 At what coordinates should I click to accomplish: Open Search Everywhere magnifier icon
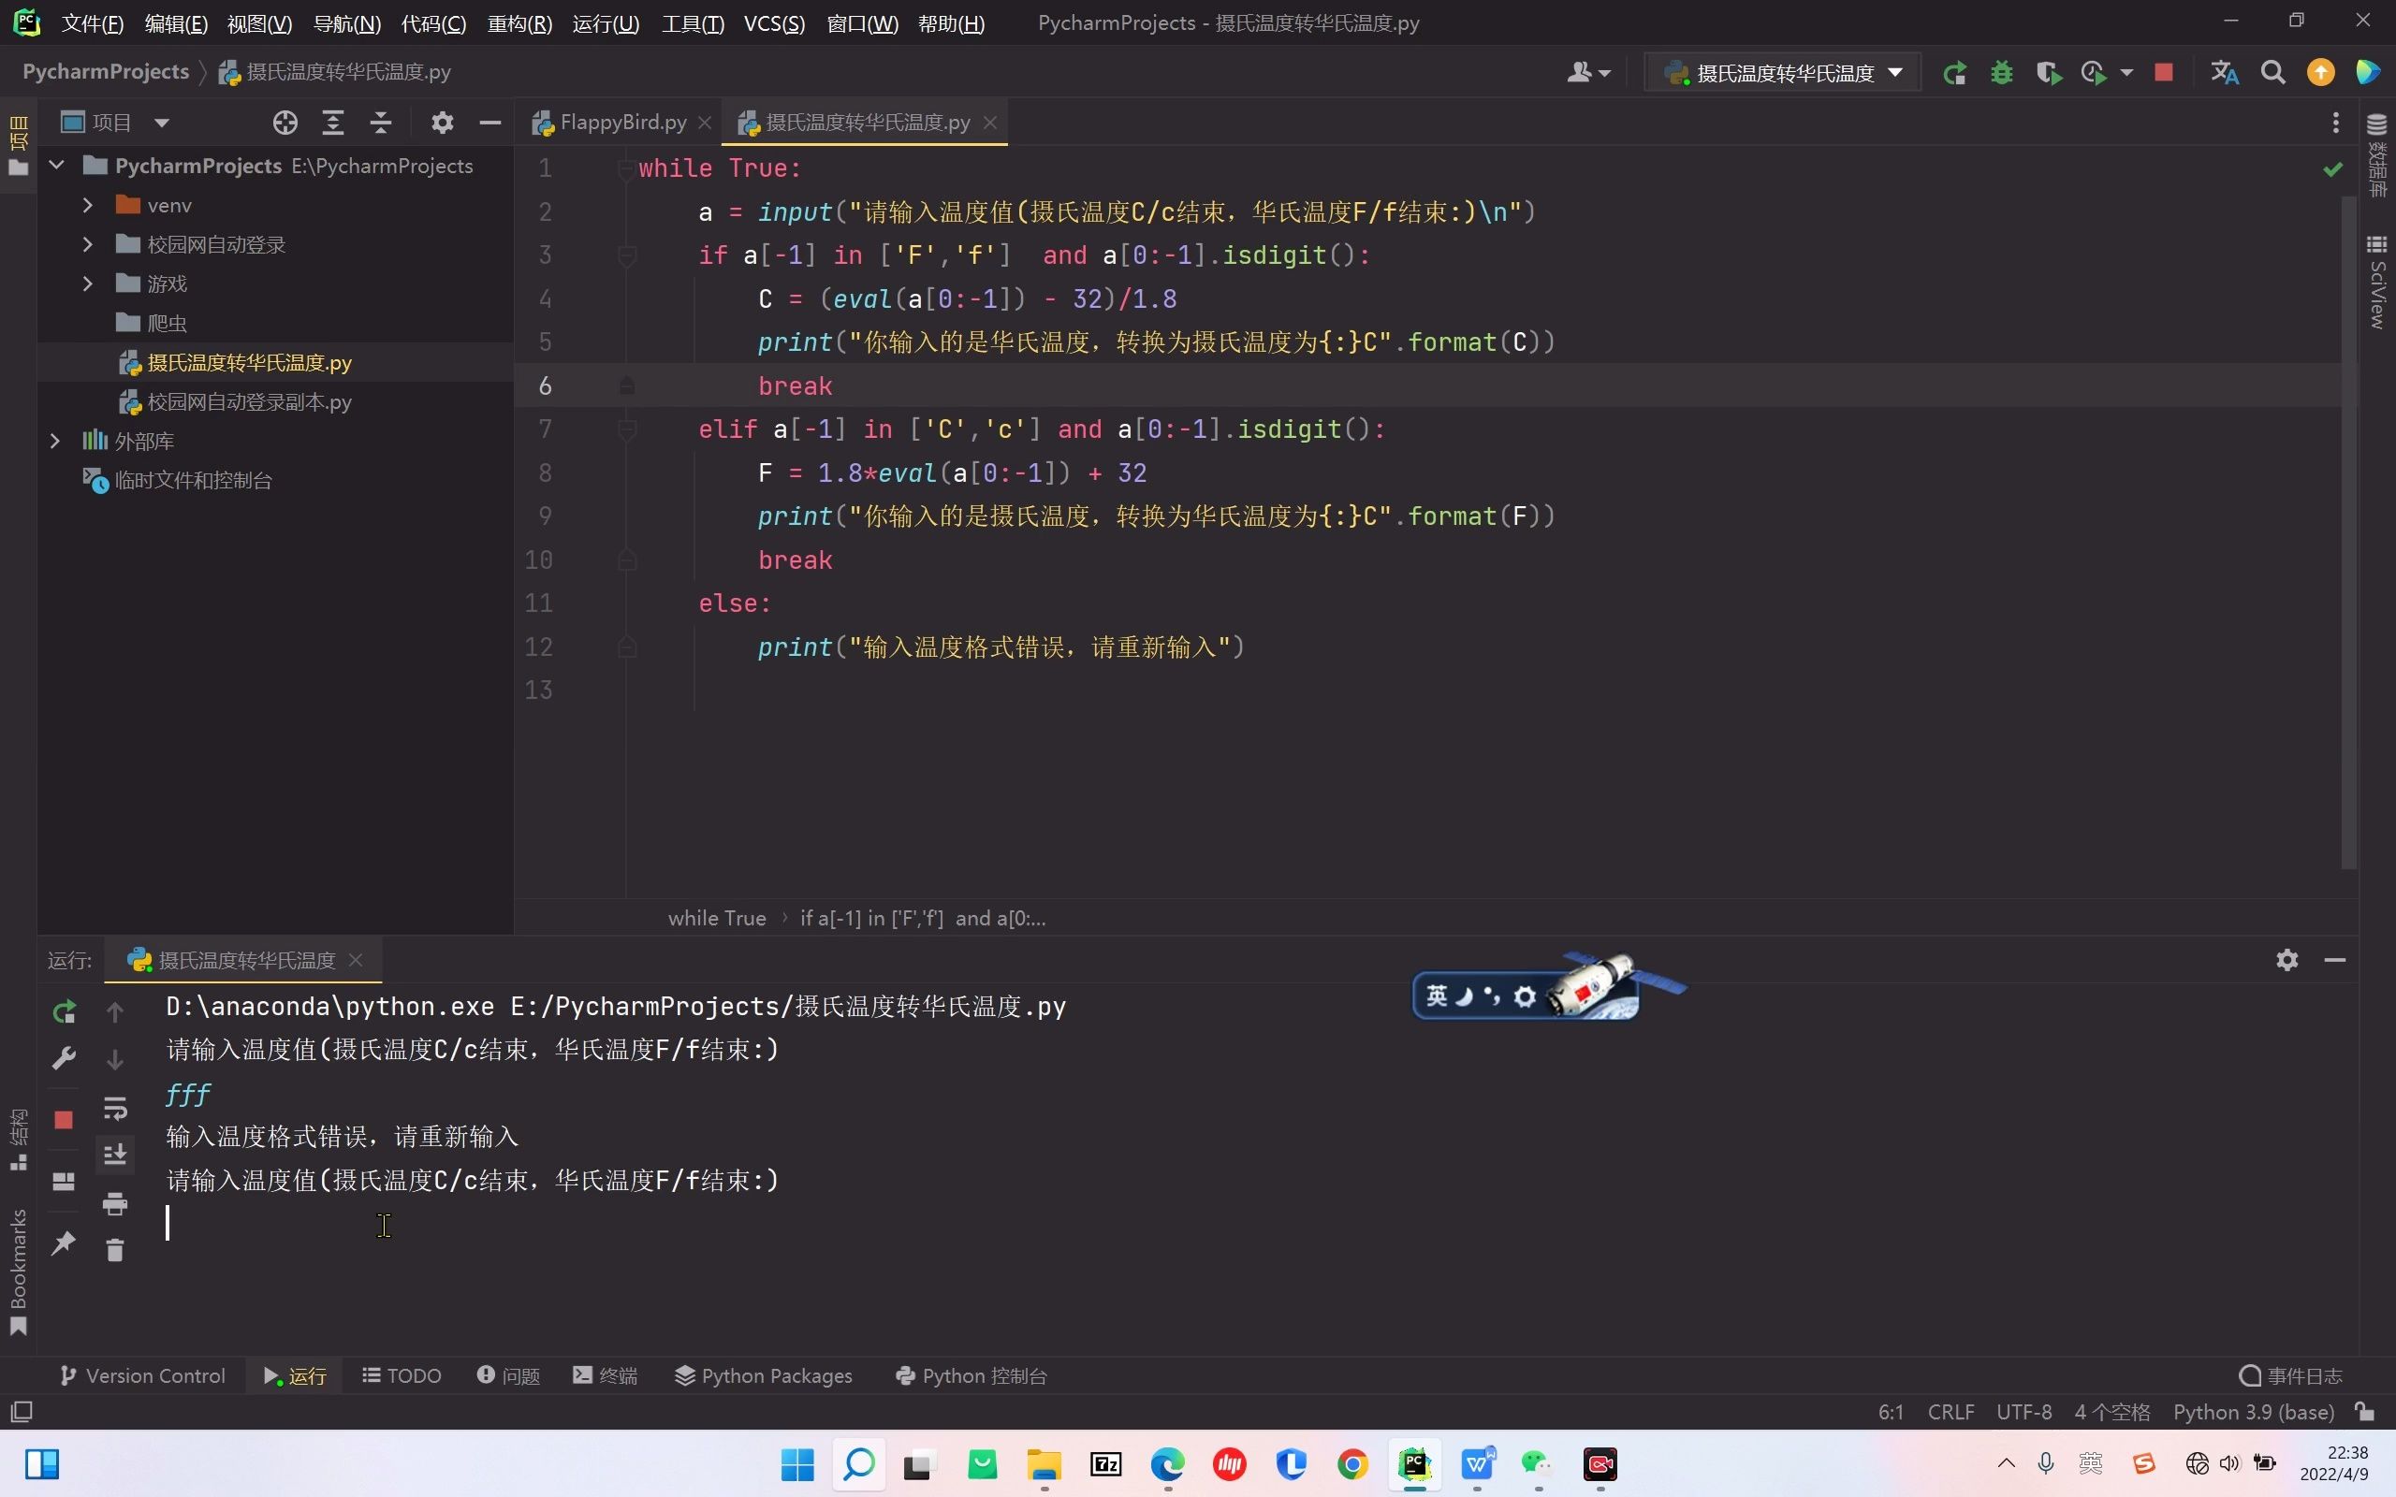pos(2273,72)
